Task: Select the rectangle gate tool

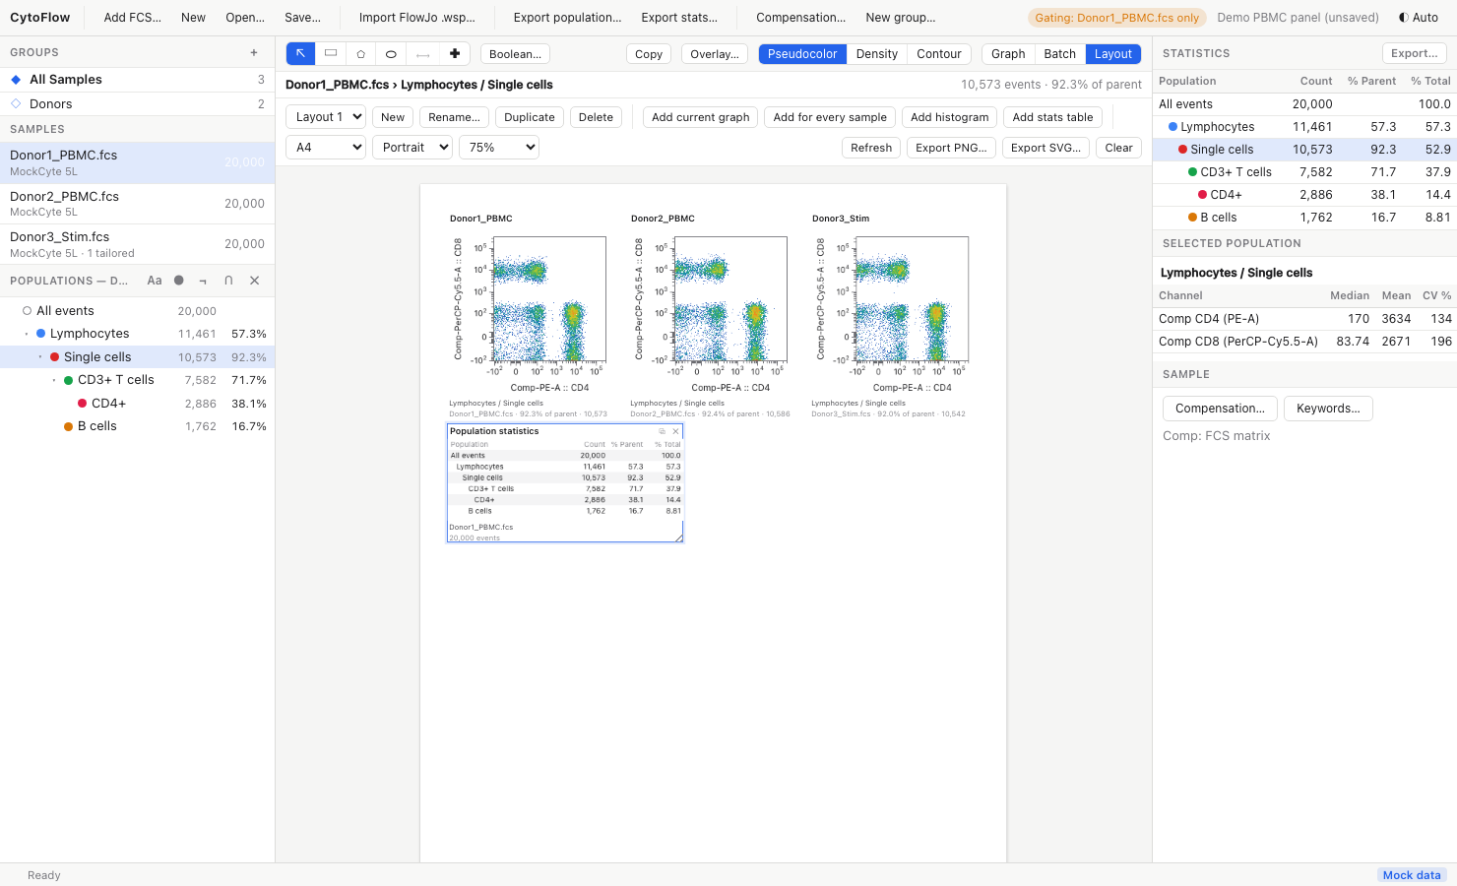Action: click(x=331, y=54)
